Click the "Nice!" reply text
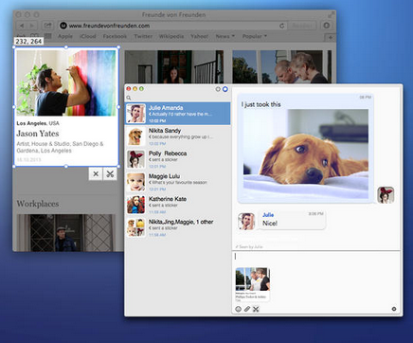The width and height of the screenshot is (413, 343). (270, 223)
